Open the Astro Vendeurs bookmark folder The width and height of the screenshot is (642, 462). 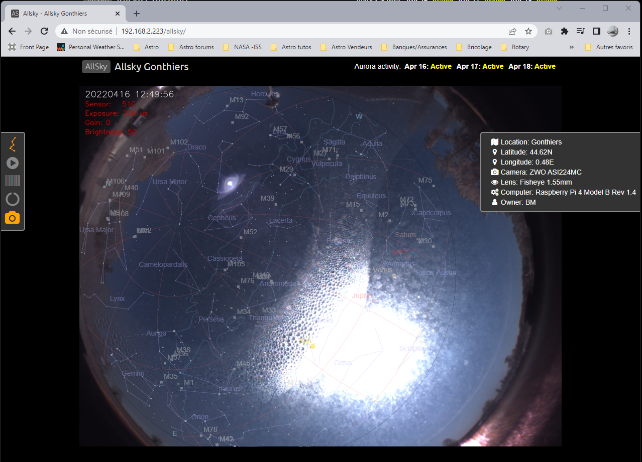(346, 47)
